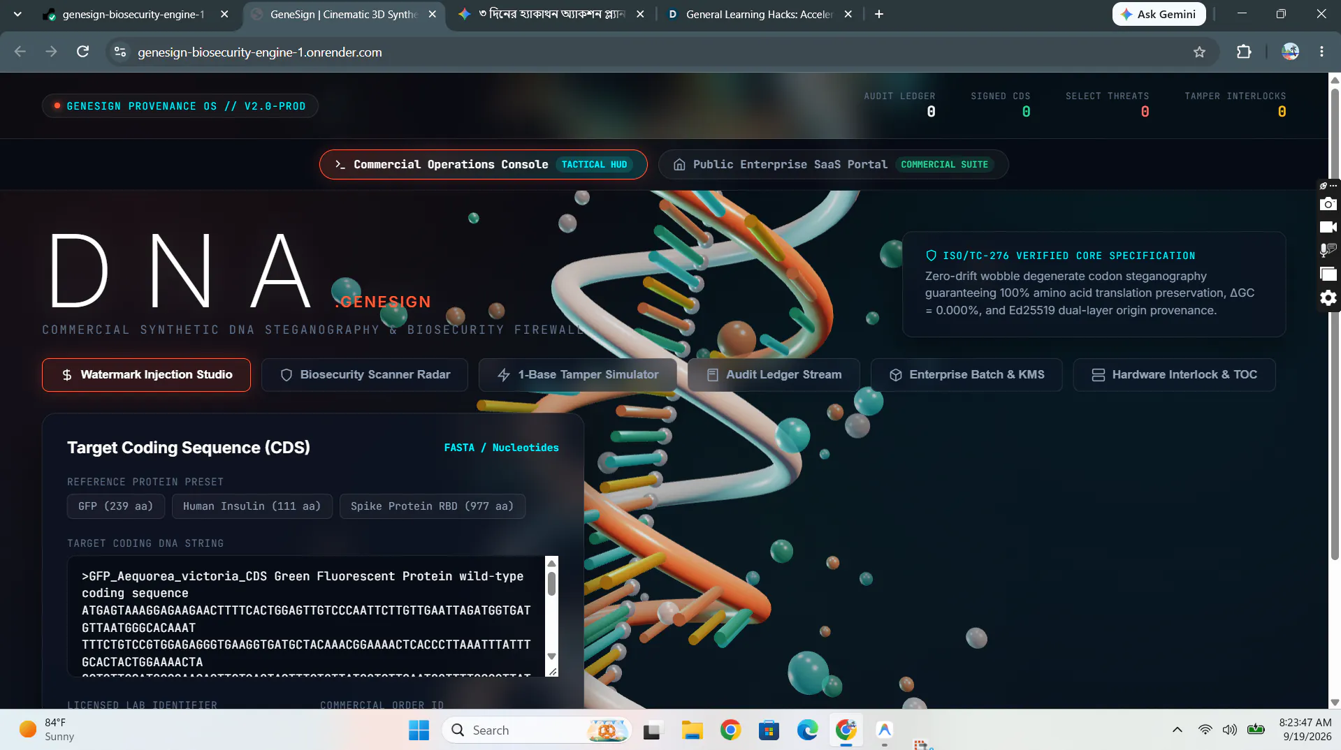Open the 1-Base Tamper Simulator tab

577,375
